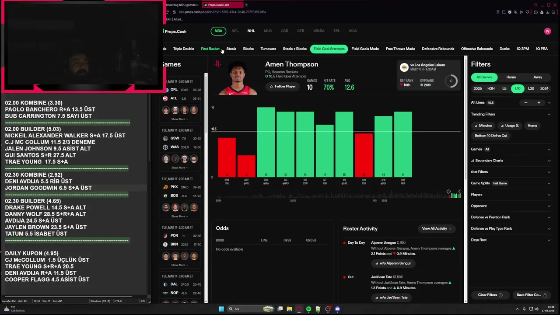Toggle Bottom 10 Def vs Cut filter

click(x=491, y=136)
